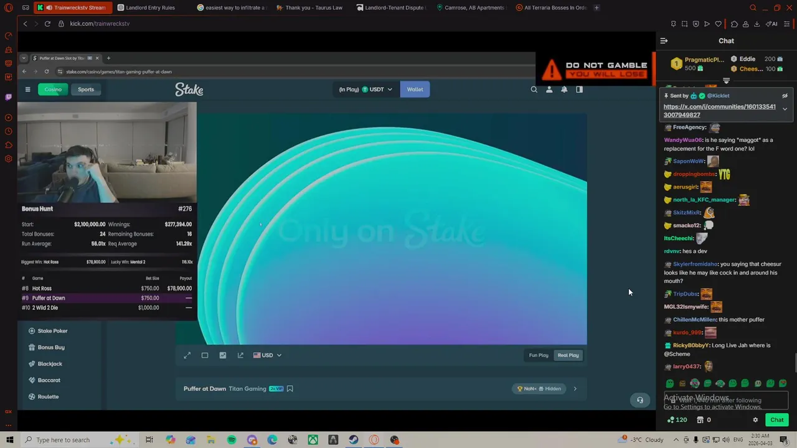The width and height of the screenshot is (797, 448).
Task: Open Baccarat sidebar item
Action: click(x=49, y=380)
